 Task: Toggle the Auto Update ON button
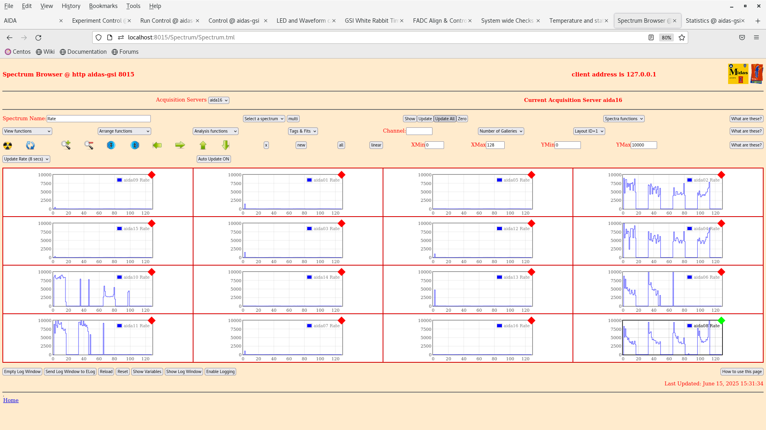click(x=213, y=159)
